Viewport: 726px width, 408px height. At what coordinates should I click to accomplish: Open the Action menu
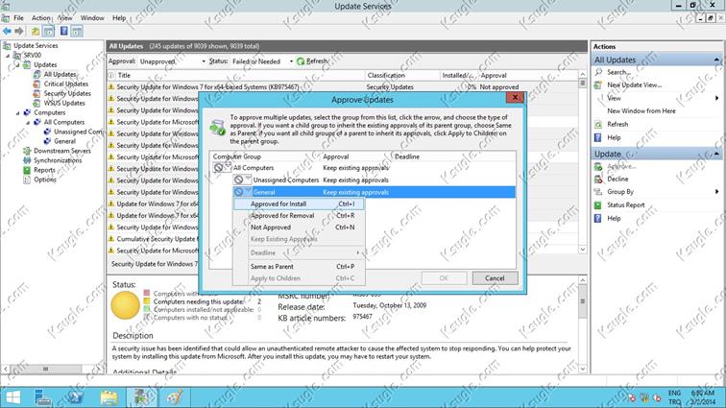click(40, 18)
